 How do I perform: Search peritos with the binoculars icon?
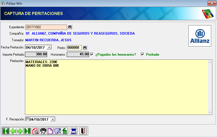click(85, 48)
